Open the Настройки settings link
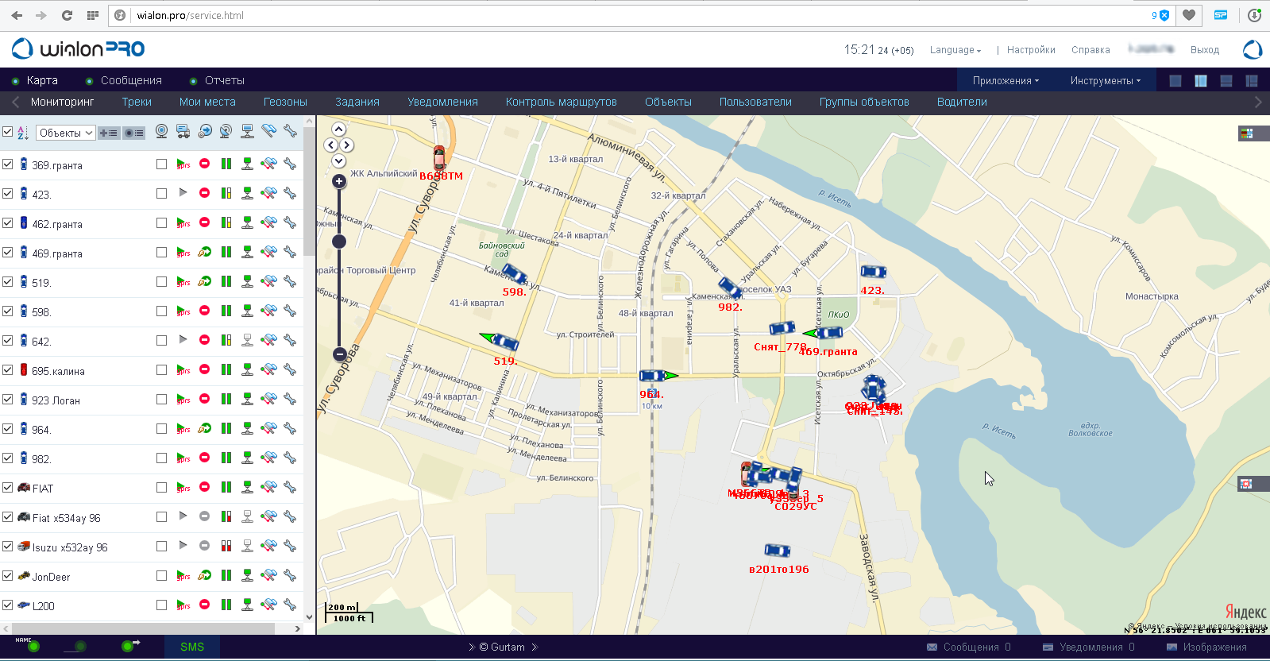 pos(1031,50)
